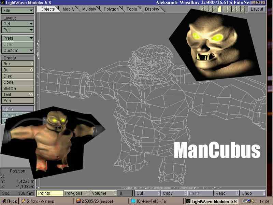Image resolution: width=273 pixels, height=205 pixels.
Task: Activate the highlighted fifth layer button
Action: (x=219, y=9)
